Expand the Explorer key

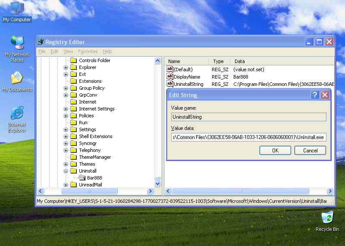point(66,67)
